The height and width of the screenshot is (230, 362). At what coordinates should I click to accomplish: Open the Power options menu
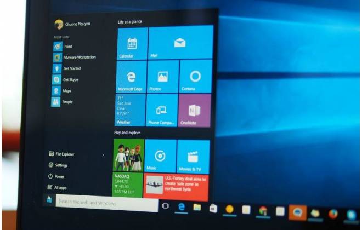(x=59, y=176)
